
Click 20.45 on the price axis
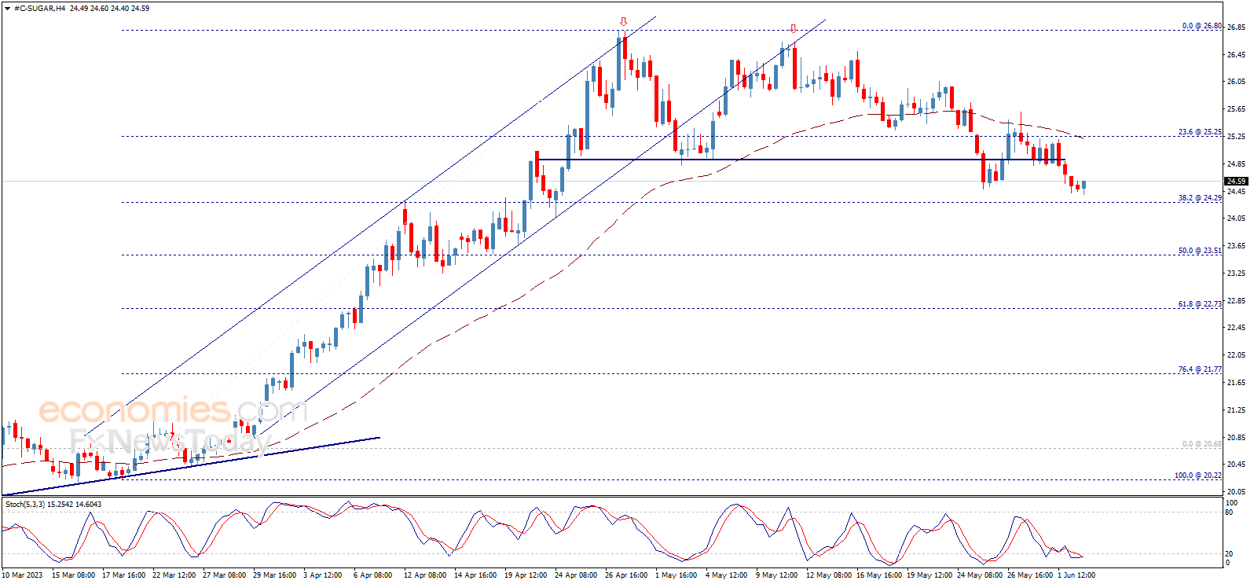tap(1236, 465)
